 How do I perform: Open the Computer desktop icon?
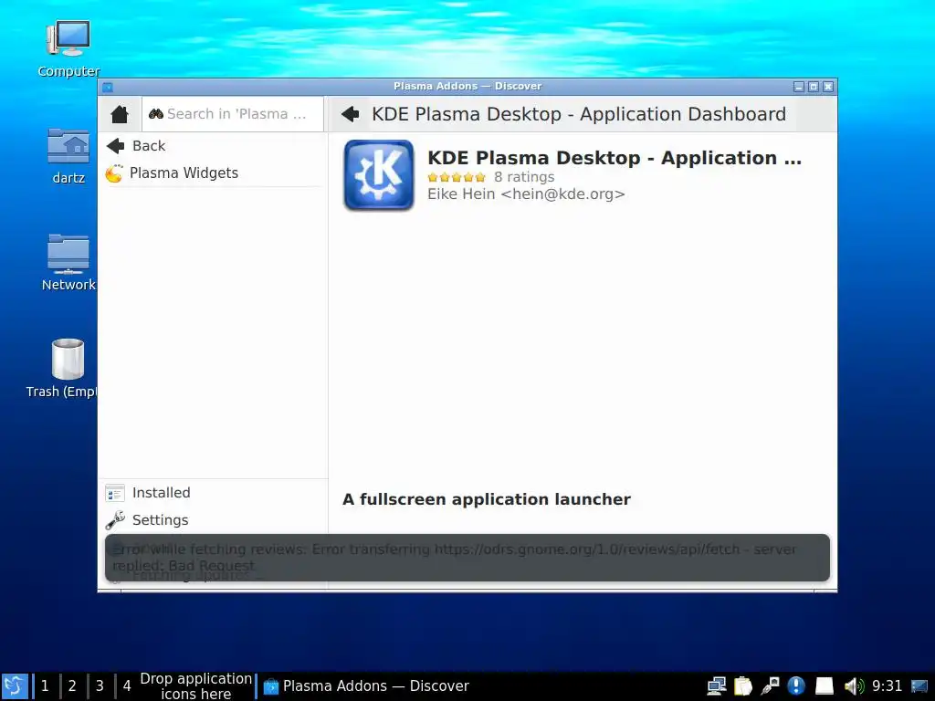click(x=68, y=49)
